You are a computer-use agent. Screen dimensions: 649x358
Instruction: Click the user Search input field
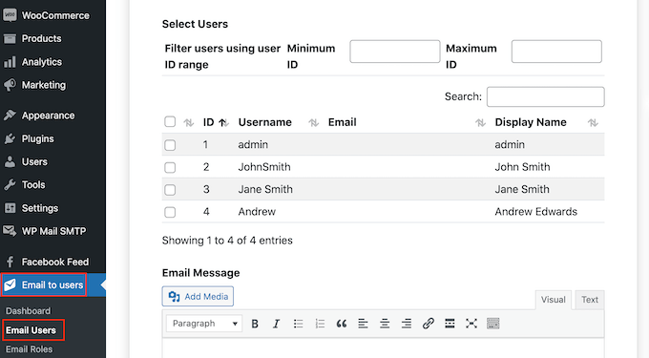pos(546,96)
